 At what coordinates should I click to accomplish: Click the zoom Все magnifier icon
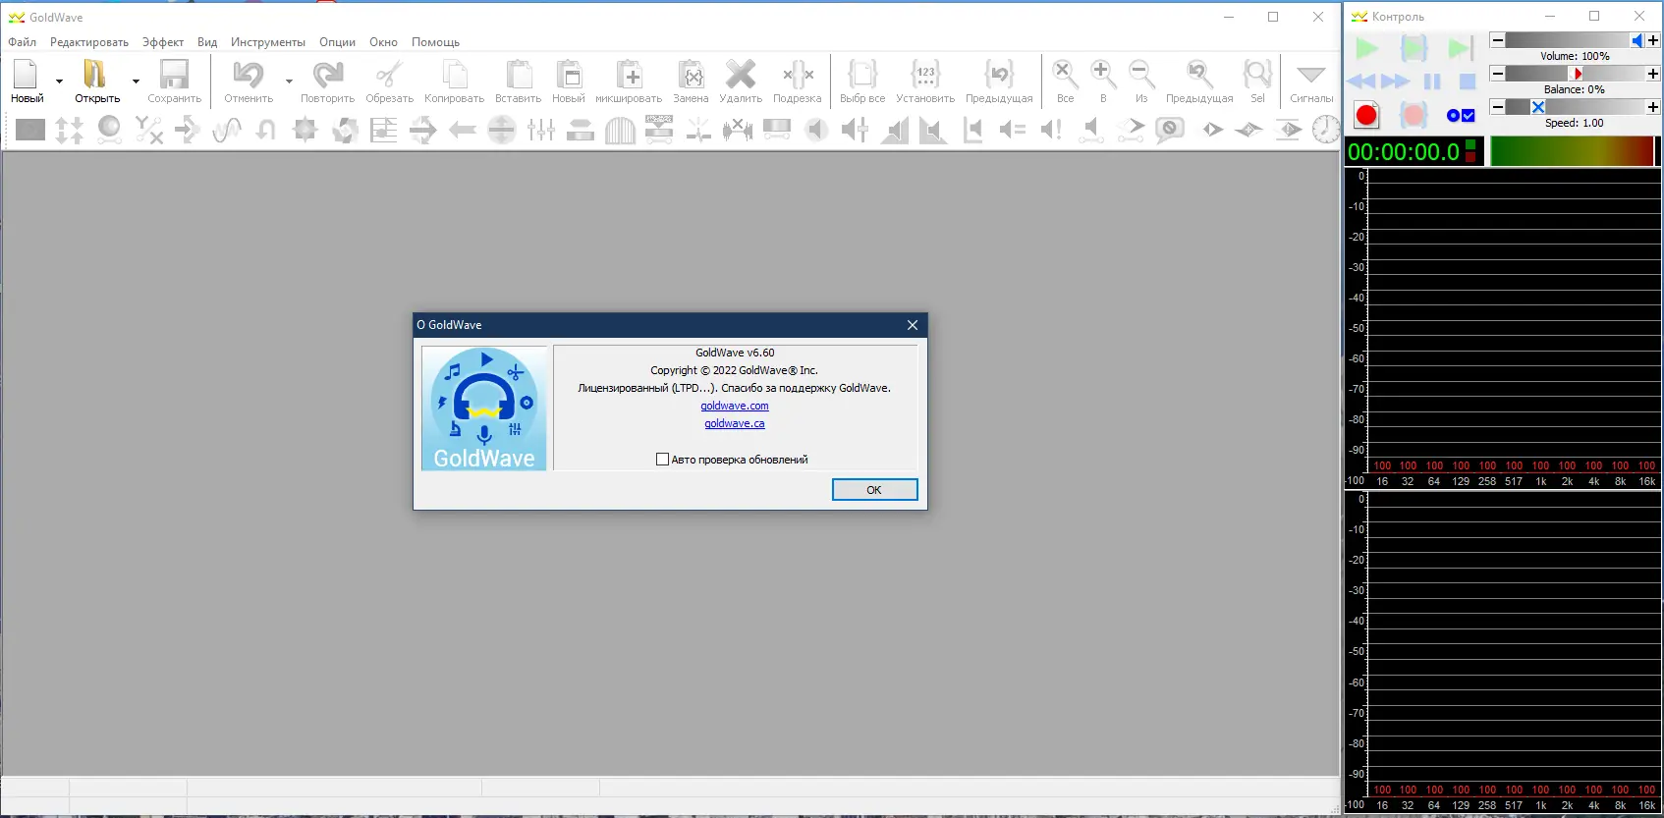[x=1065, y=75]
